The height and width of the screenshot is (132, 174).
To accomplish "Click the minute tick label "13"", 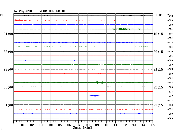I will tap(134, 125).
